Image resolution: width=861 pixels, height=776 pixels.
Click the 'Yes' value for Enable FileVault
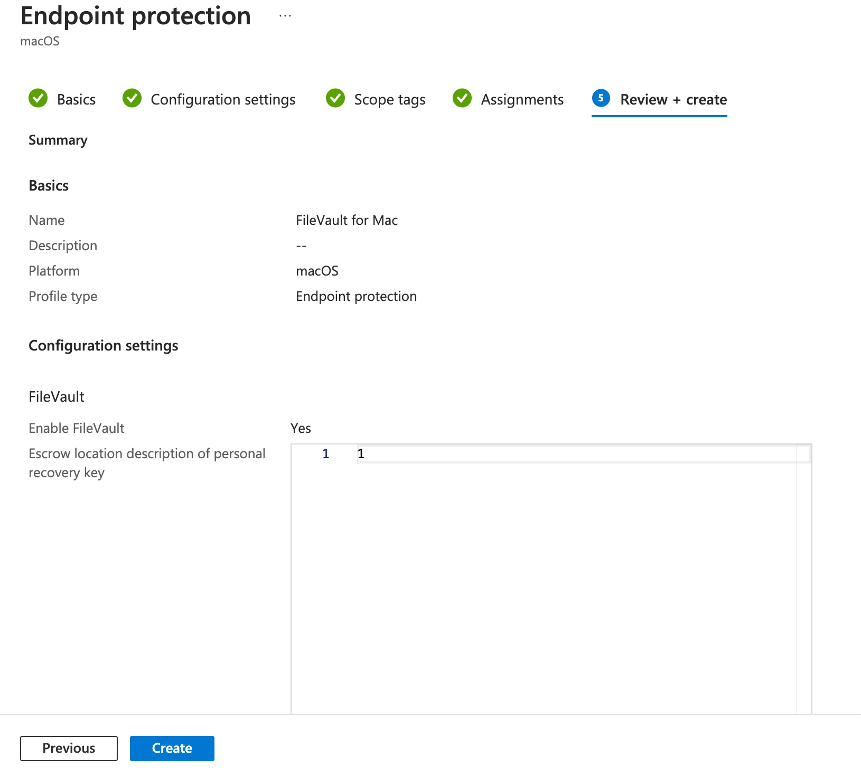point(301,428)
